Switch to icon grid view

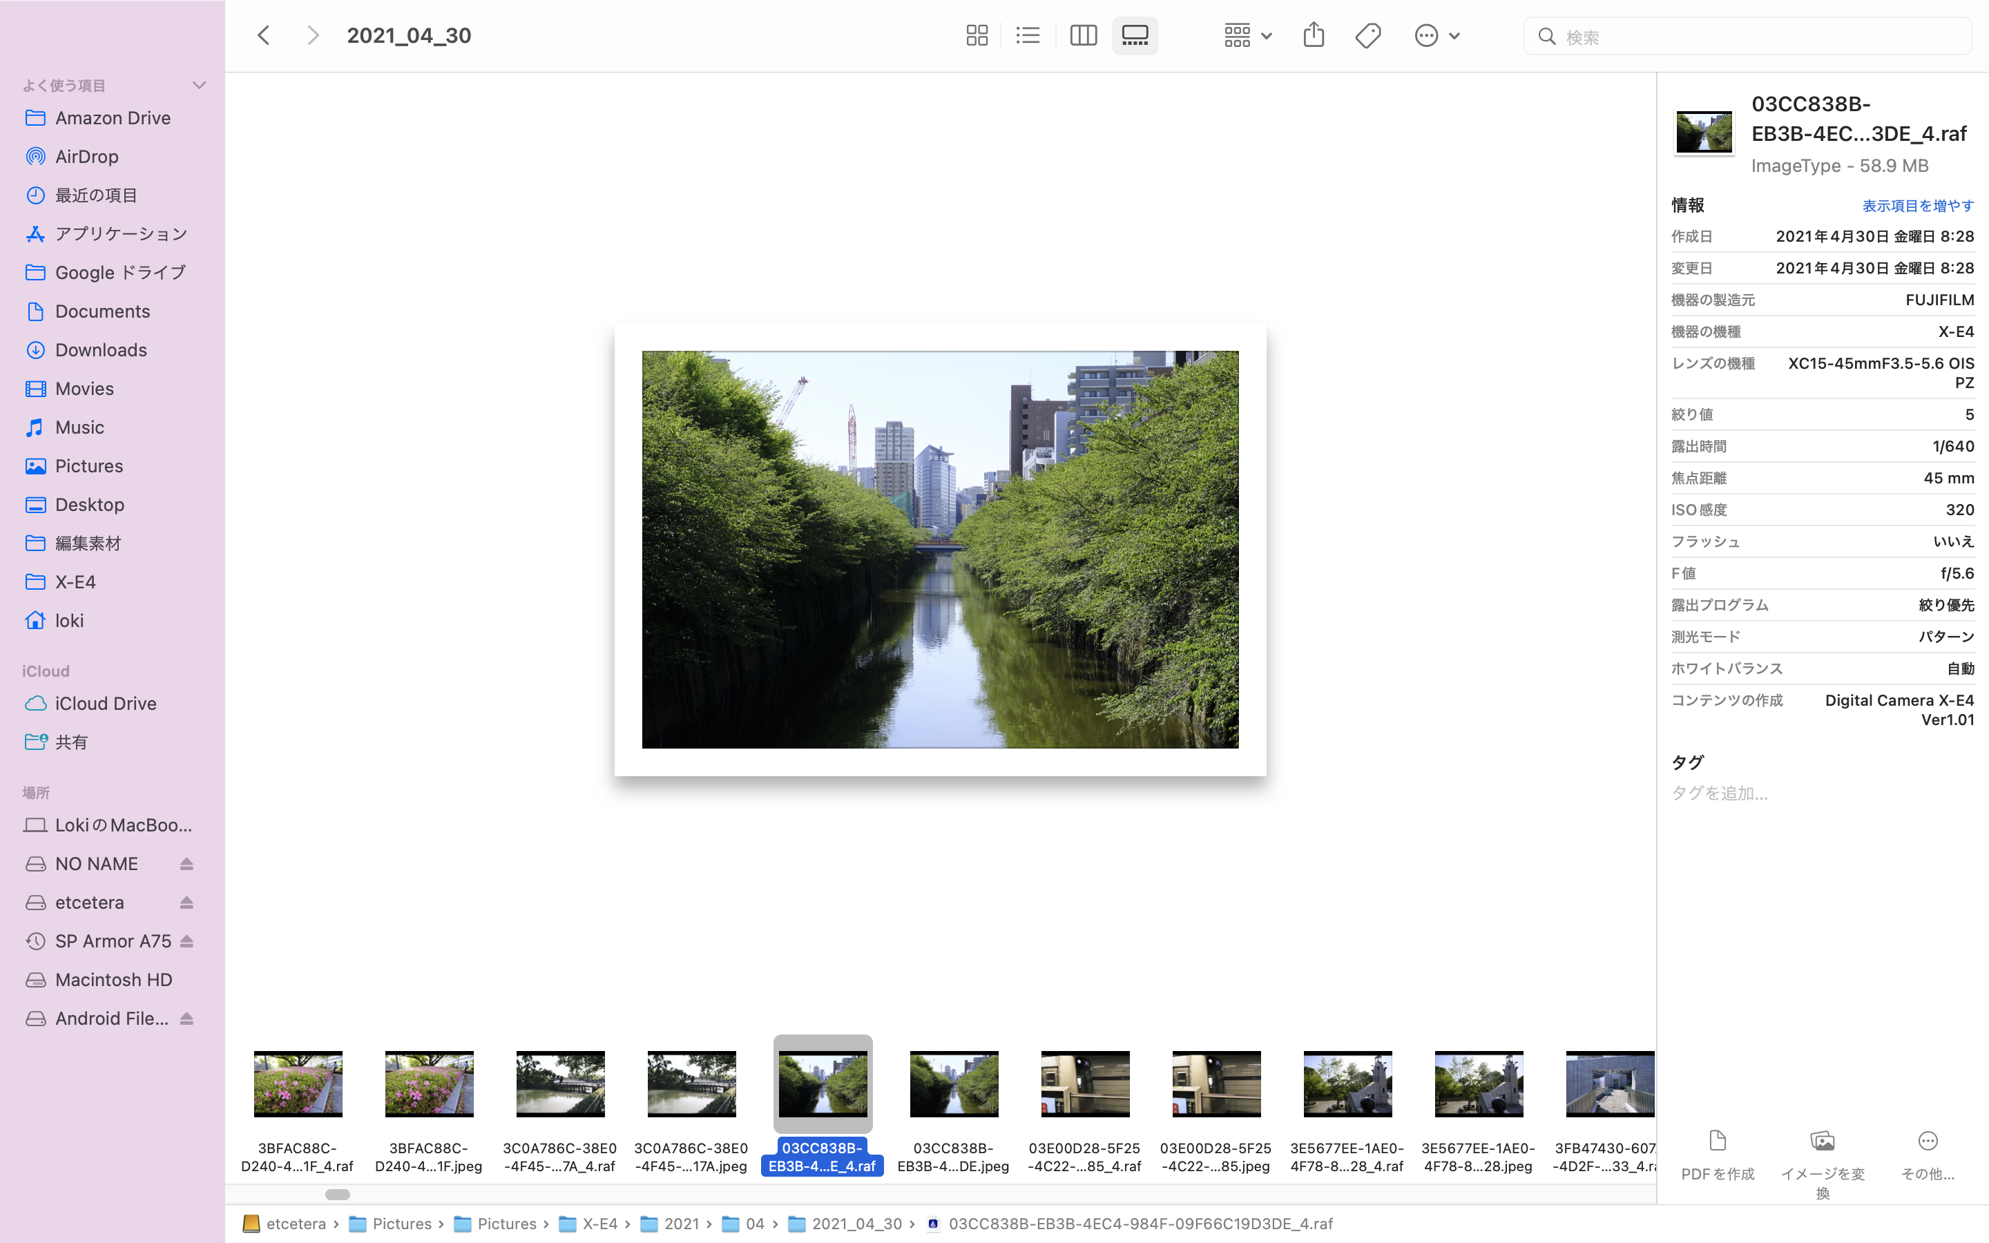coord(977,35)
